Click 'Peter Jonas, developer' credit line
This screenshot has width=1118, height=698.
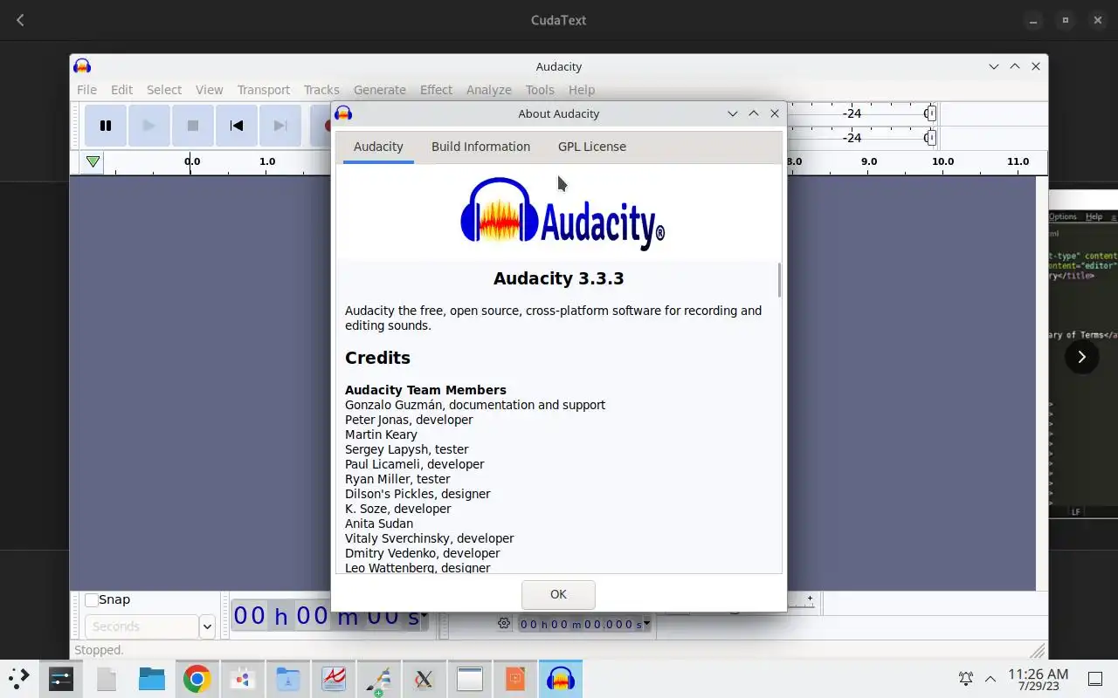(x=409, y=420)
